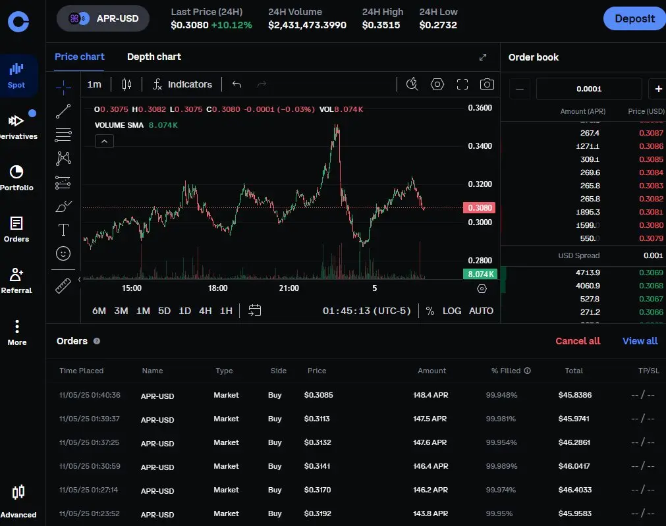Open candlestick chart style selector
Viewport: 666px width, 526px height.
pos(126,84)
